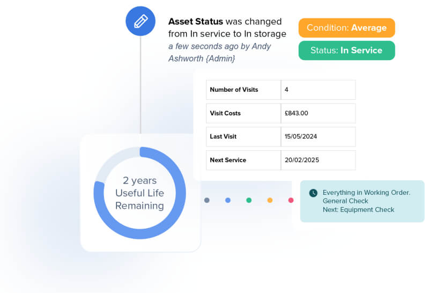Image resolution: width=429 pixels, height=293 pixels.
Task: Click the clock icon in the note
Action: [313, 193]
